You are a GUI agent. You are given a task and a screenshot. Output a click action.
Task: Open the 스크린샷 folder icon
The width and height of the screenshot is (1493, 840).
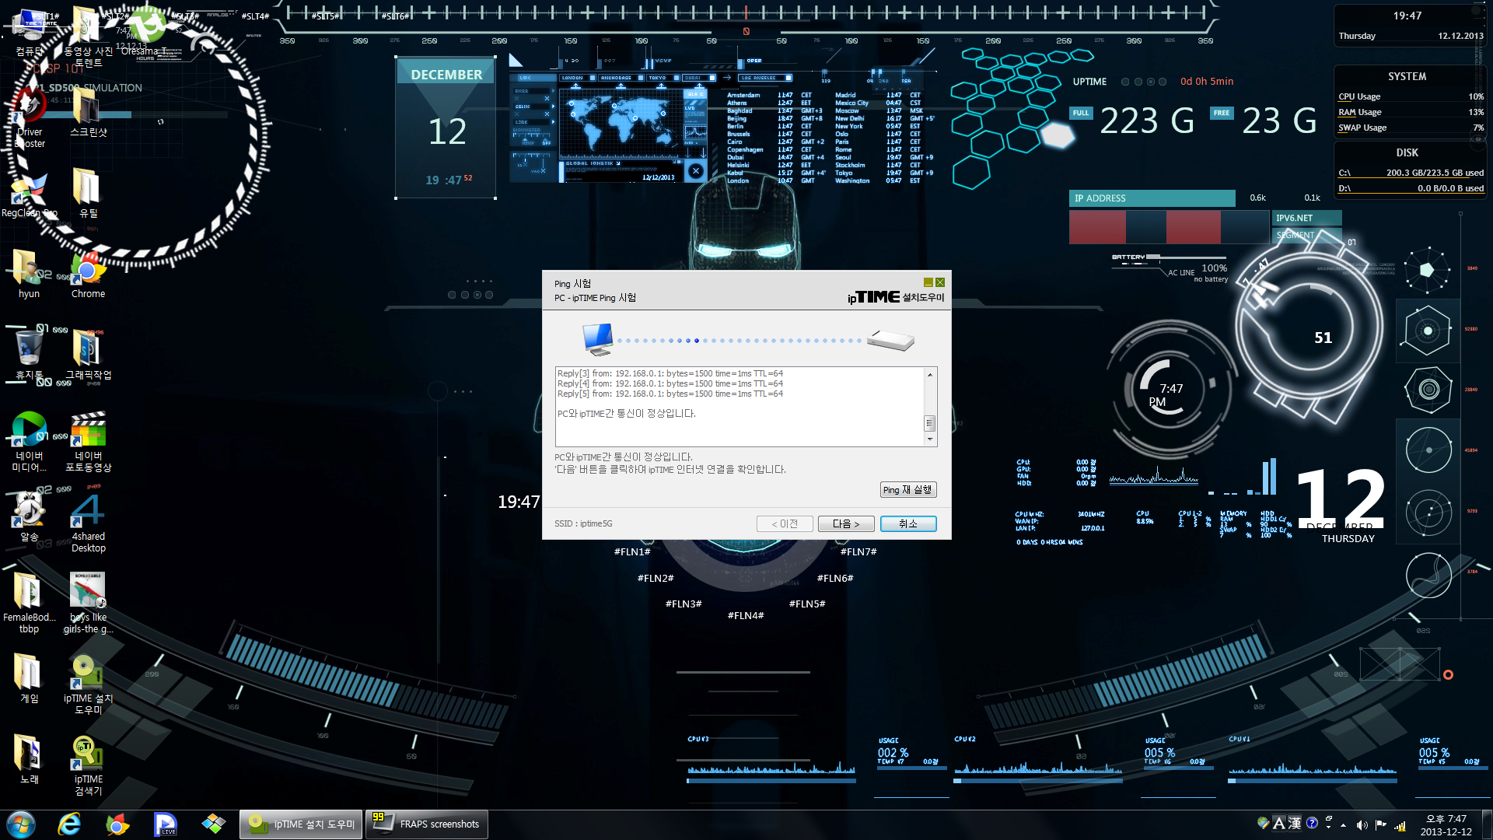coord(88,114)
